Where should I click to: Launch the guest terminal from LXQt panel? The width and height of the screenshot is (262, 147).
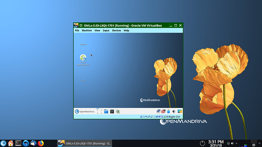coord(112,111)
